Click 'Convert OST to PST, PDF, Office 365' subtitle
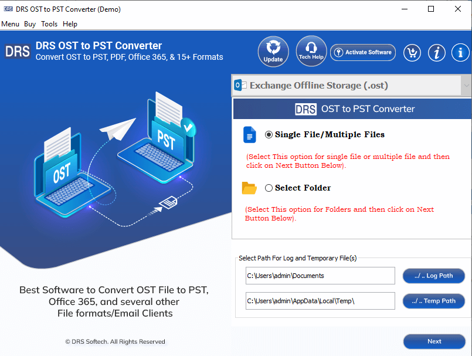The image size is (472, 356). tap(130, 57)
